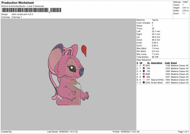This screenshot has width=190, height=134.
Task: Click the barcode under the worksheet title
Action: [31, 10]
